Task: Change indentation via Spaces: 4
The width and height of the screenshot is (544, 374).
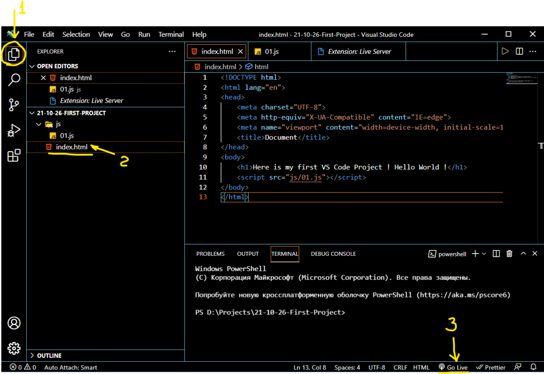Action: 347,367
